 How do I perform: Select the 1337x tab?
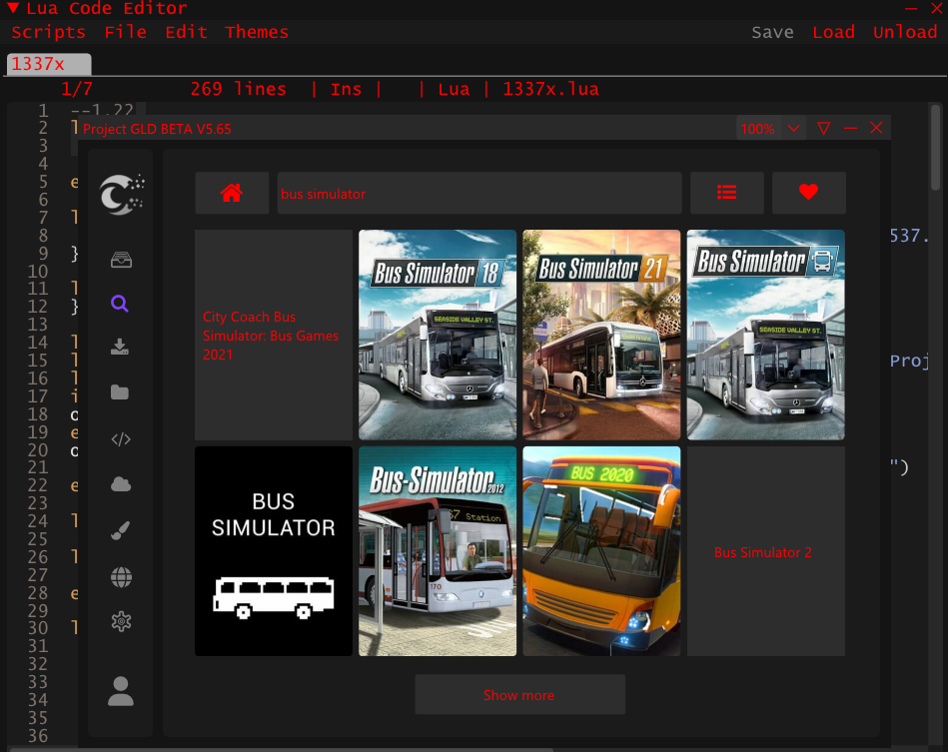(49, 64)
